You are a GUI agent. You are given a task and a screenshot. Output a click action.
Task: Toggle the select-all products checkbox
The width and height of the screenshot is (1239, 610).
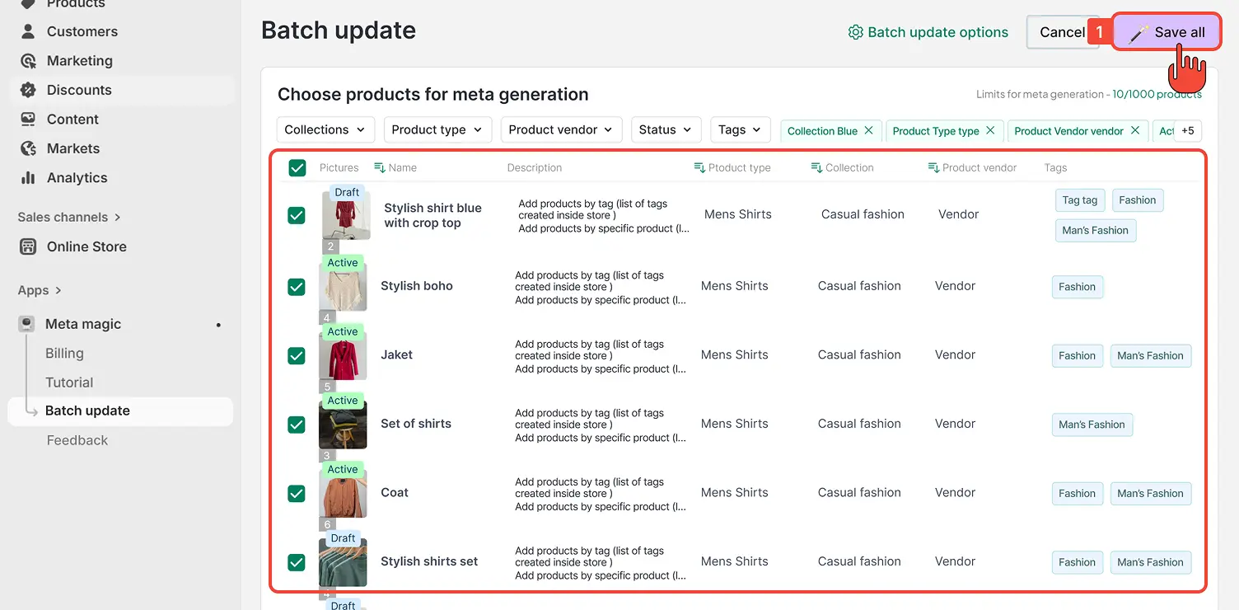click(297, 168)
